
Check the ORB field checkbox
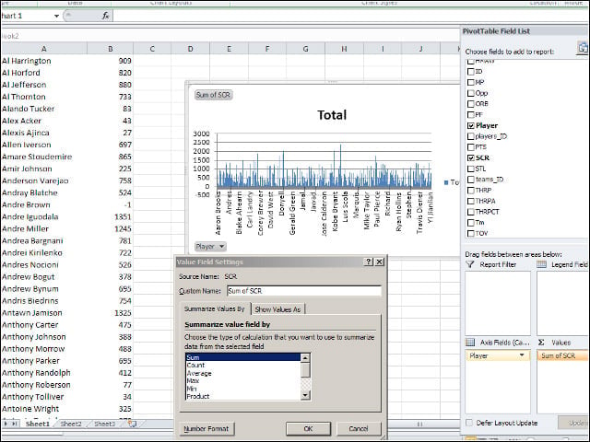pos(471,104)
